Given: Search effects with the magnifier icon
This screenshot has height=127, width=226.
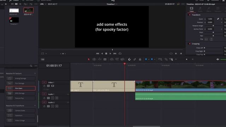Looking at the screenshot, I should coord(31,66).
